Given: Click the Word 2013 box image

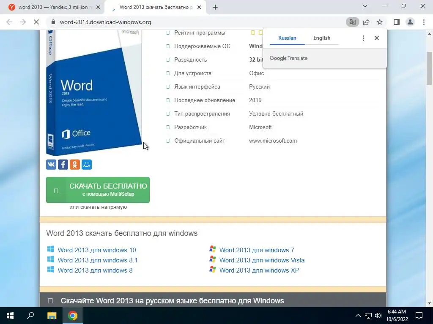Looking at the screenshot, I should (94, 93).
